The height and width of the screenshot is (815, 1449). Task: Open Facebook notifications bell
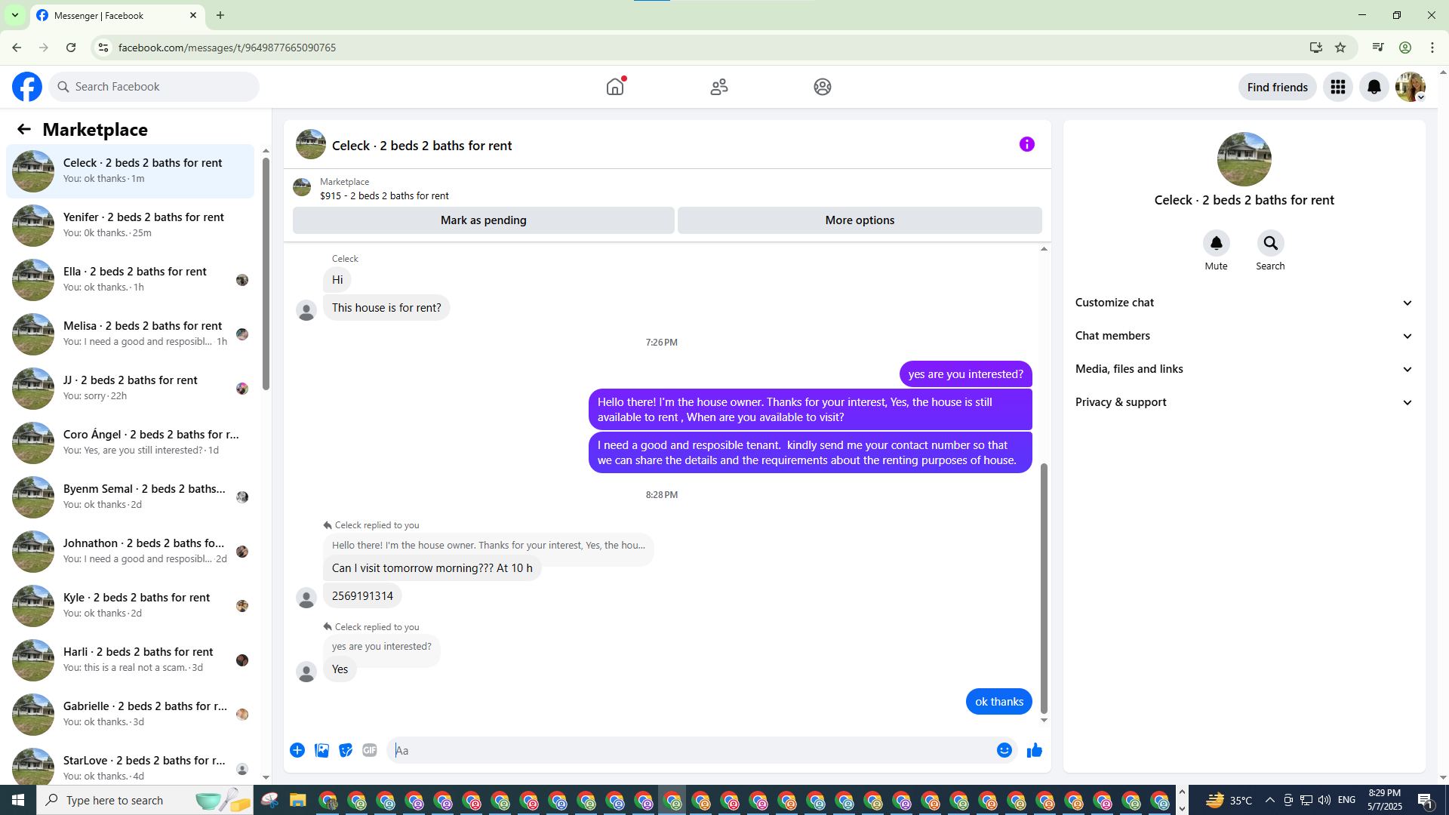click(x=1374, y=87)
